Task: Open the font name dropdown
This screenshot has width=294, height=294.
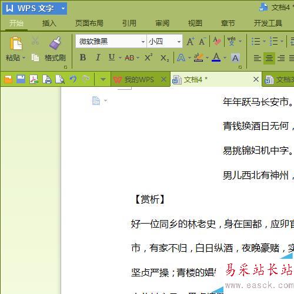Action: pyautogui.click(x=143, y=42)
